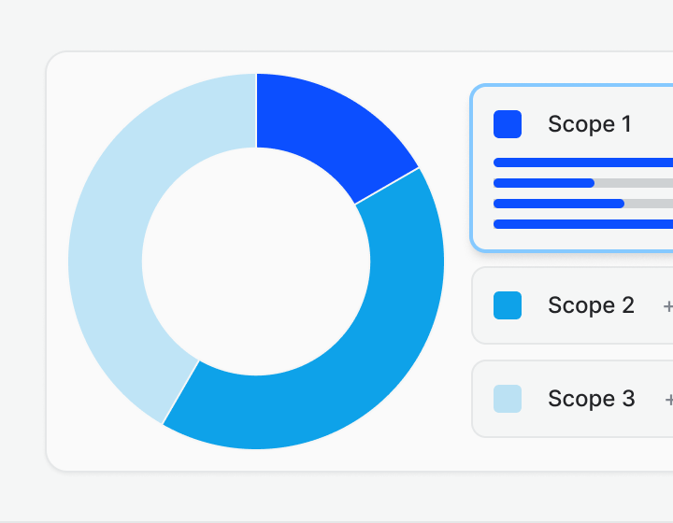Click the blue fill of the third Scope 1 bar
The image size is (673, 523).
(x=558, y=204)
